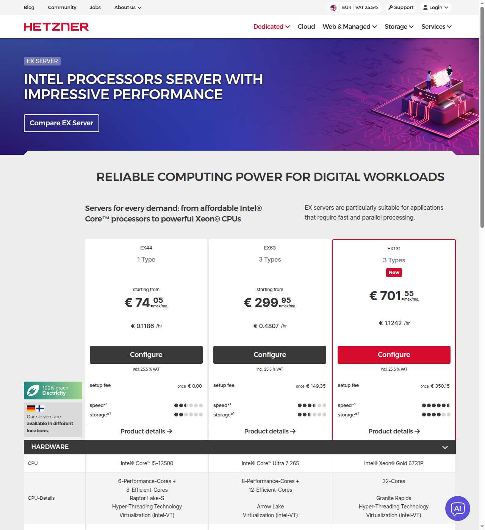This screenshot has height=530, width=485.
Task: Expand the Web & Managed menu
Action: coord(350,26)
